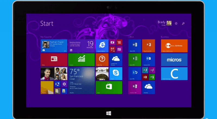Viewport: 217px width, 119px height.
Task: Open the folder tile with blue background
Action: click(64, 91)
